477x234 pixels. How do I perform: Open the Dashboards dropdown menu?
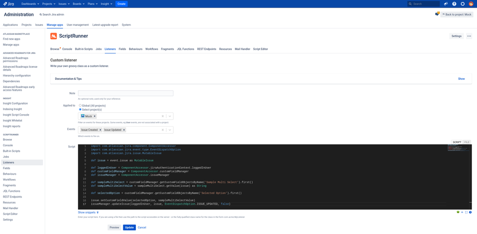pos(31,4)
